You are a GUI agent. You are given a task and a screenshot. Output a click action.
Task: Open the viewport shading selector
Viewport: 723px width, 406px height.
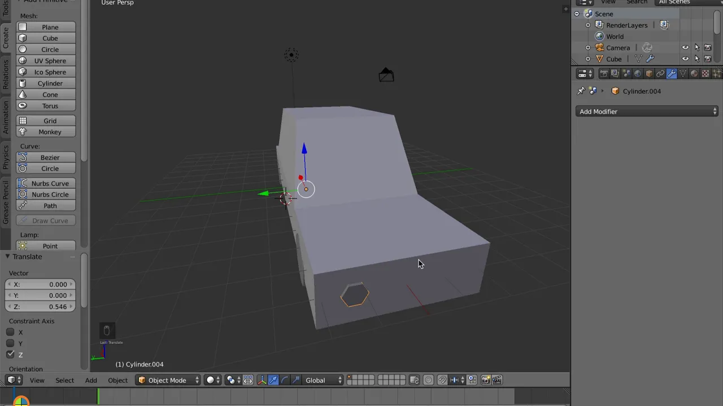213,380
